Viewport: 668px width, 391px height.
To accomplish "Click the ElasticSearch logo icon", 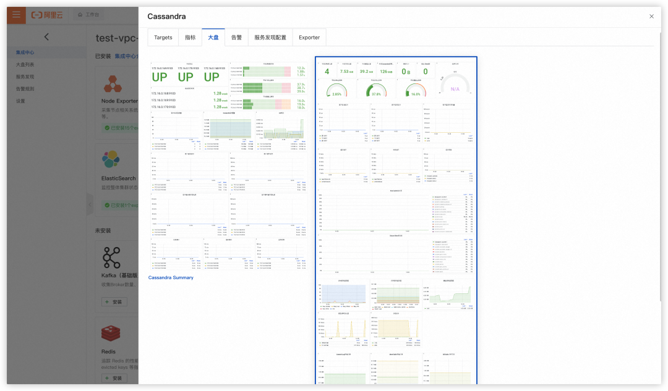I will coord(111,159).
